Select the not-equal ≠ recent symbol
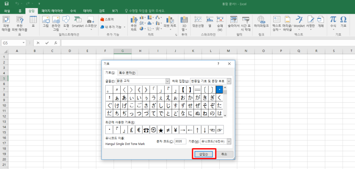Viewport: 355px width, 169px height. point(168,130)
